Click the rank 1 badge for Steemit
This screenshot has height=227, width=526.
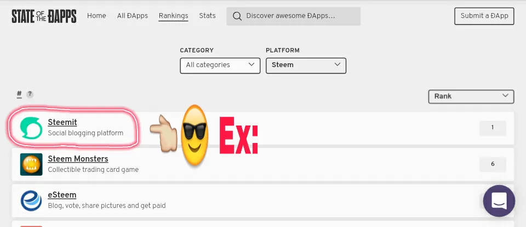(493, 128)
